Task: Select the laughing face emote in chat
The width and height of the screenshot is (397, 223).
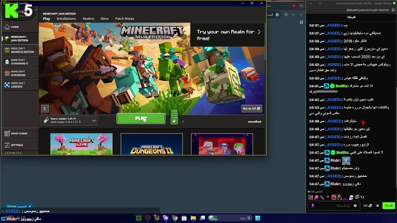Action: pyautogui.click(x=334, y=197)
